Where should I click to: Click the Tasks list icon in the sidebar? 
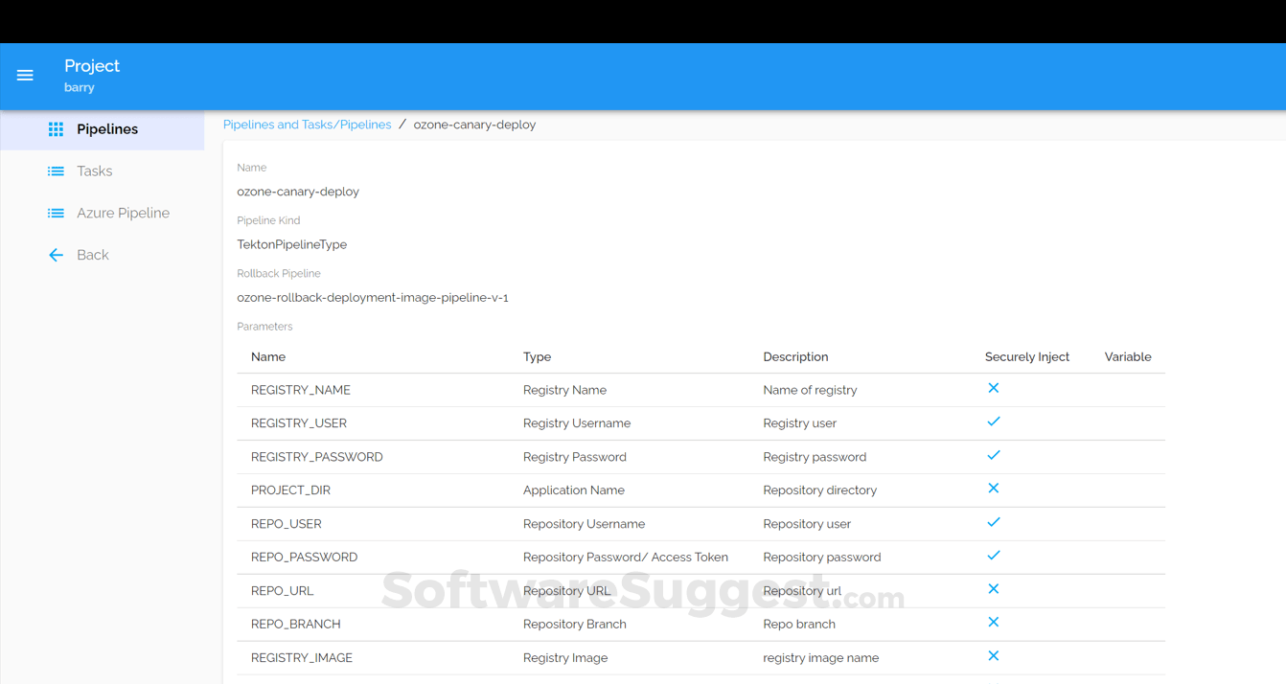(56, 171)
